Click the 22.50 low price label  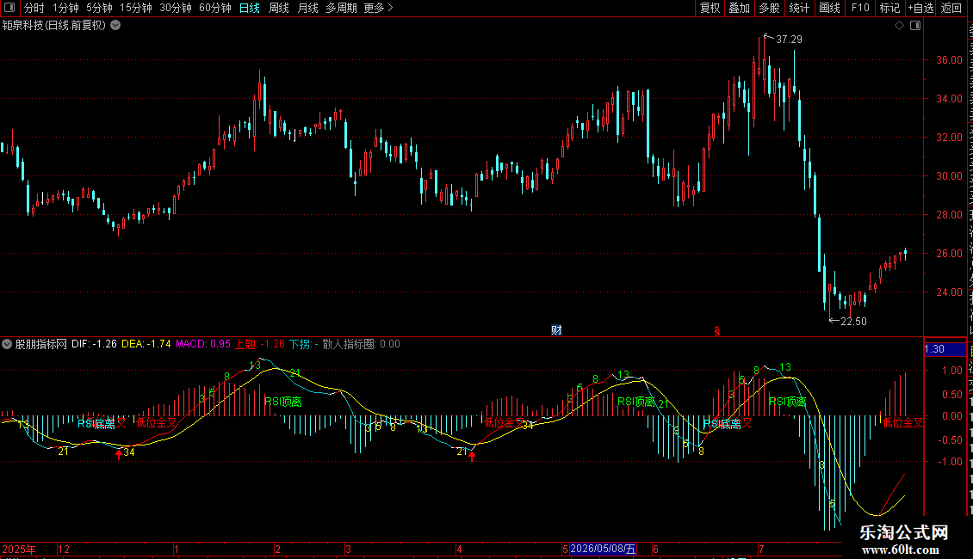pos(853,321)
